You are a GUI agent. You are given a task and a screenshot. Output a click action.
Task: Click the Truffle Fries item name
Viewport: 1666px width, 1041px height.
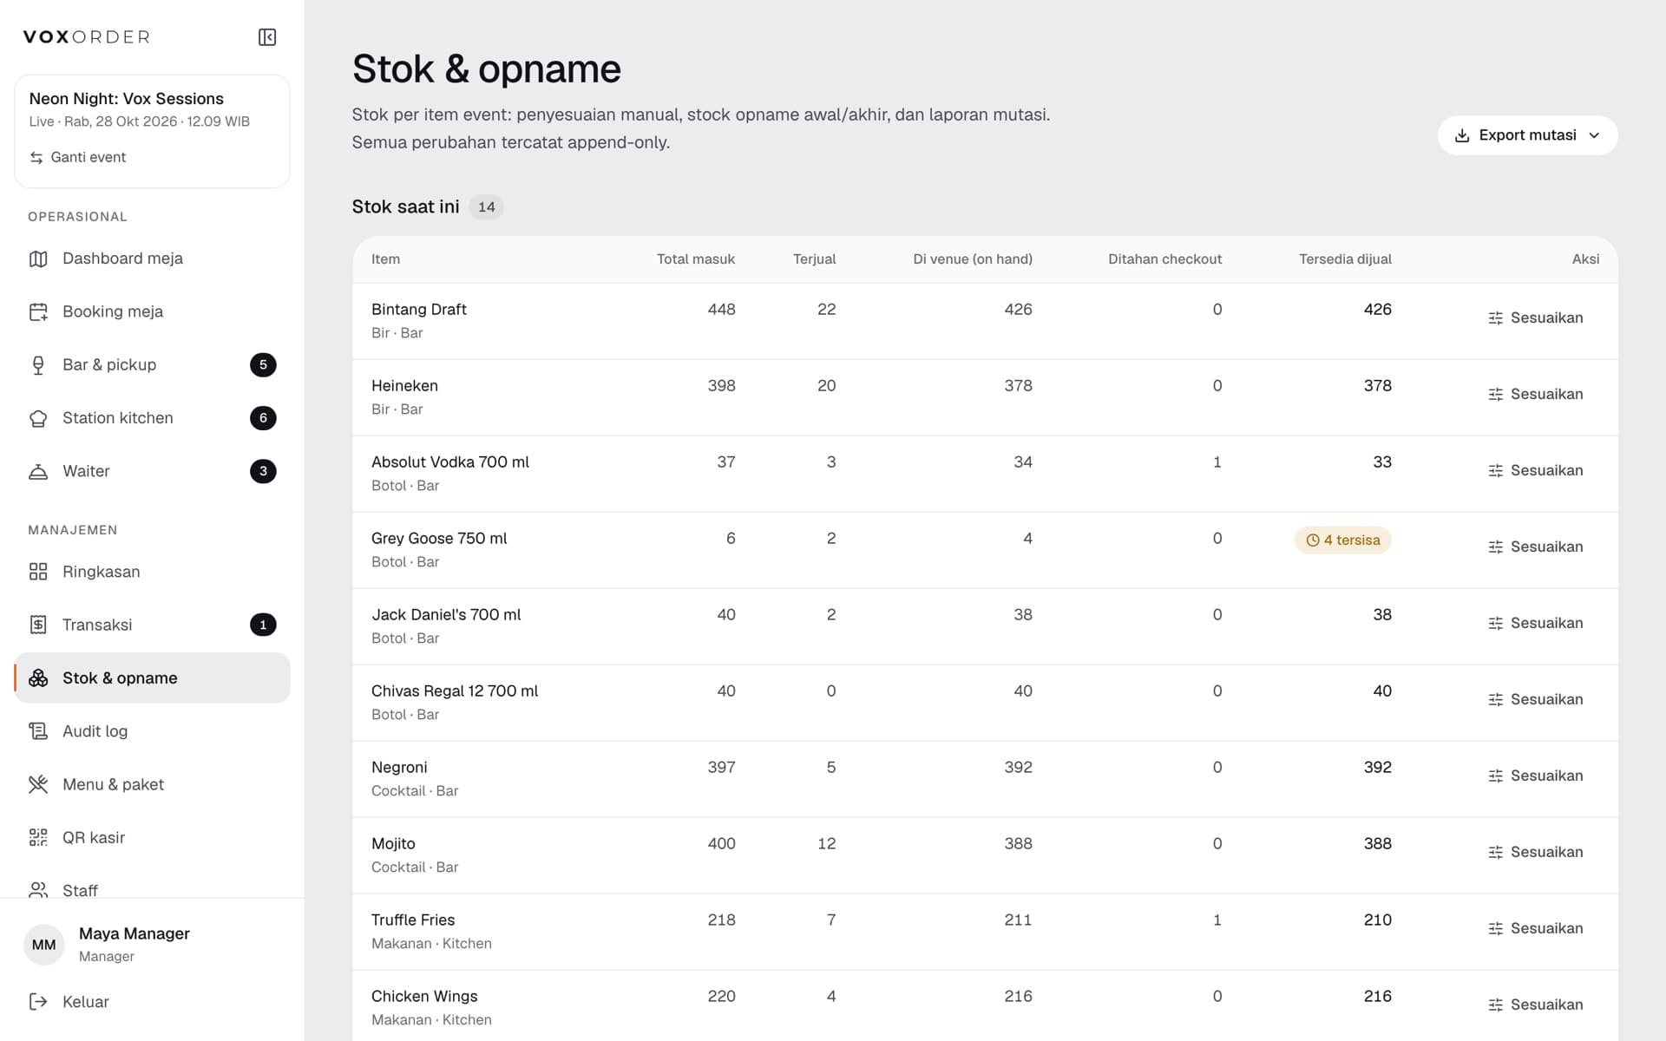[413, 920]
